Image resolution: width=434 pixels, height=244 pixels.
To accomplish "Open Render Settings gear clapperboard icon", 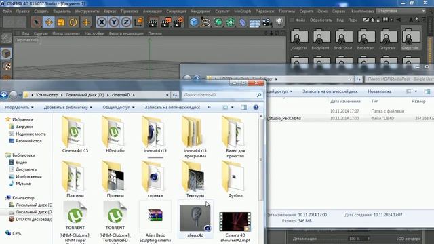I will [178, 22].
